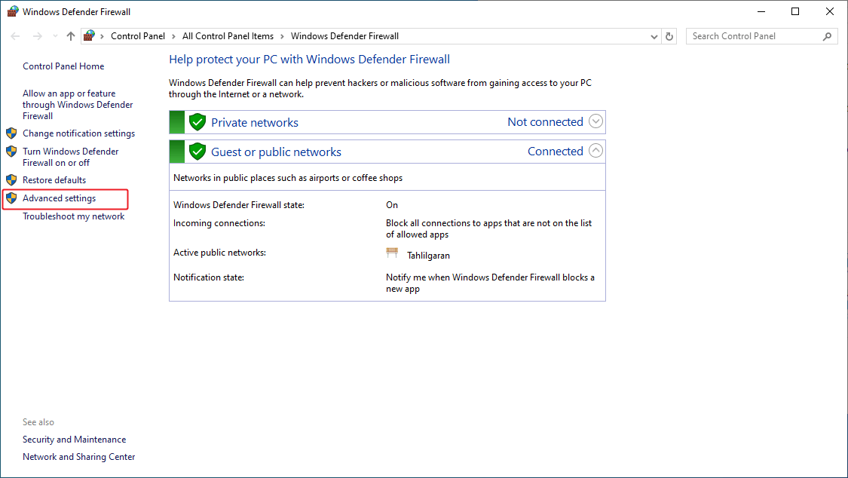Open the address bar history dropdown
The width and height of the screenshot is (848, 478).
pyautogui.click(x=654, y=35)
